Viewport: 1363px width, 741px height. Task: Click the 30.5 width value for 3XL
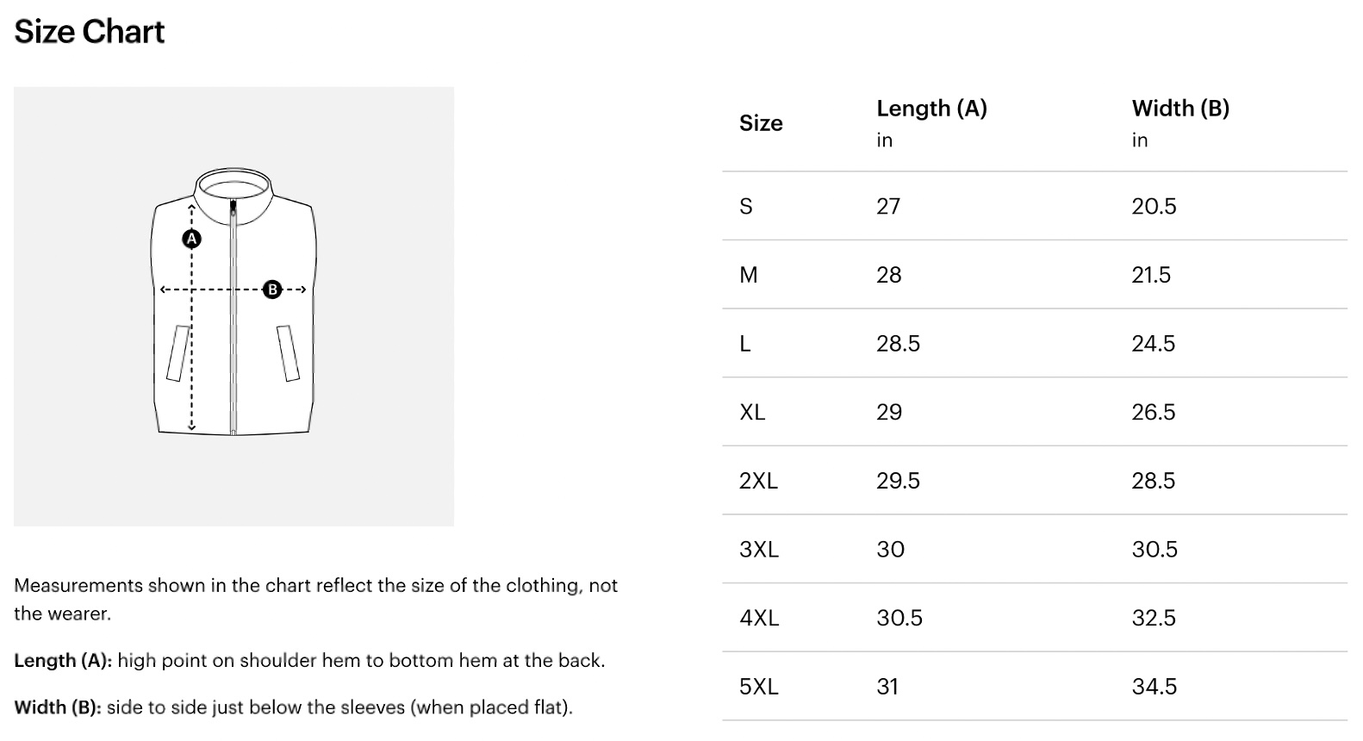click(x=1154, y=550)
